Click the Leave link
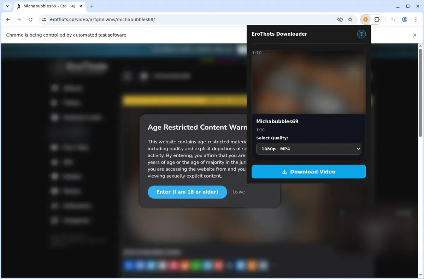Image resolution: width=424 pixels, height=279 pixels. click(238, 192)
